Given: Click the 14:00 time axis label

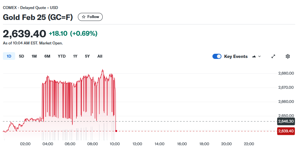Looking at the screenshot, I should coord(160,144).
